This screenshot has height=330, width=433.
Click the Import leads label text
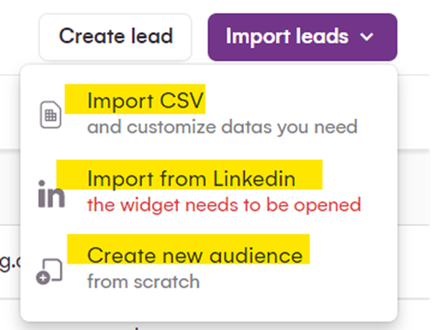[x=287, y=36]
